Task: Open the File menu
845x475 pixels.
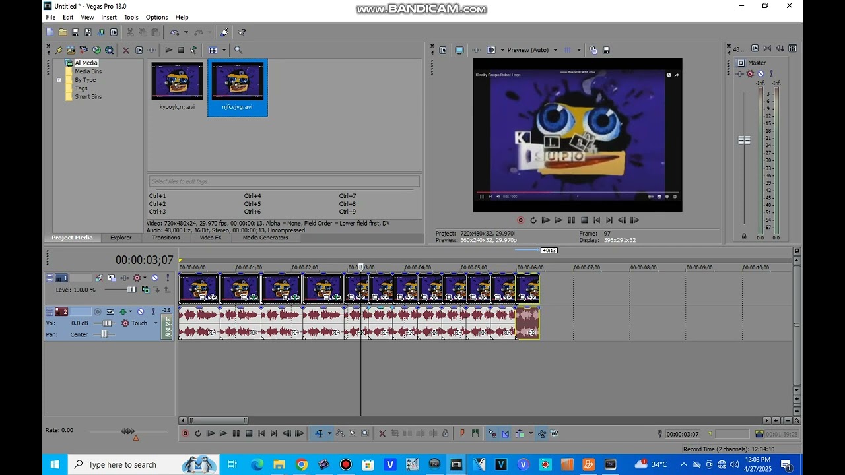Action: pyautogui.click(x=50, y=17)
